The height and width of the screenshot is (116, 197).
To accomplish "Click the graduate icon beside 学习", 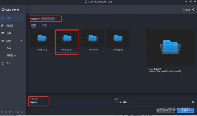I will [3, 63].
